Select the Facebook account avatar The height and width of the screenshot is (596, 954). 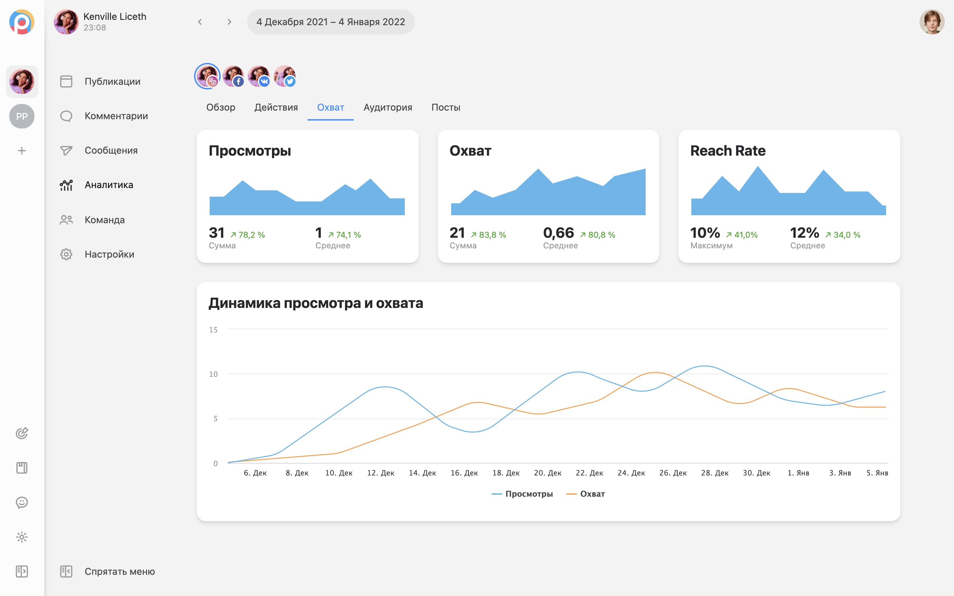pos(233,76)
